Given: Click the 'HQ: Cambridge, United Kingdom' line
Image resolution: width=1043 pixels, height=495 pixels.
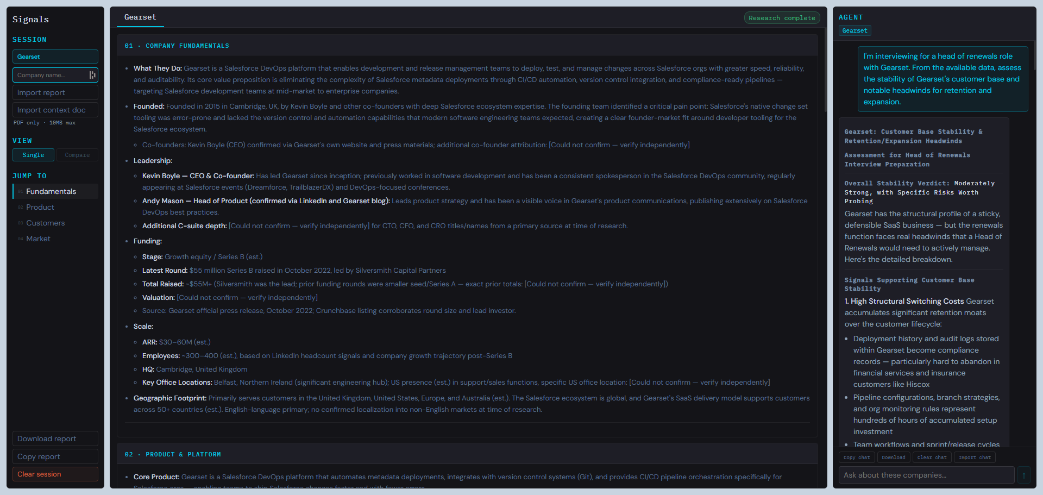Looking at the screenshot, I should click(x=194, y=369).
